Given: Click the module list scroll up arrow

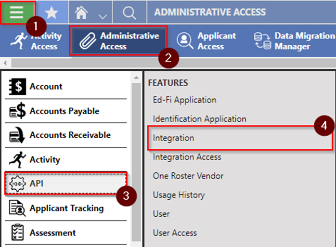Looking at the screenshot, I should 136,78.
